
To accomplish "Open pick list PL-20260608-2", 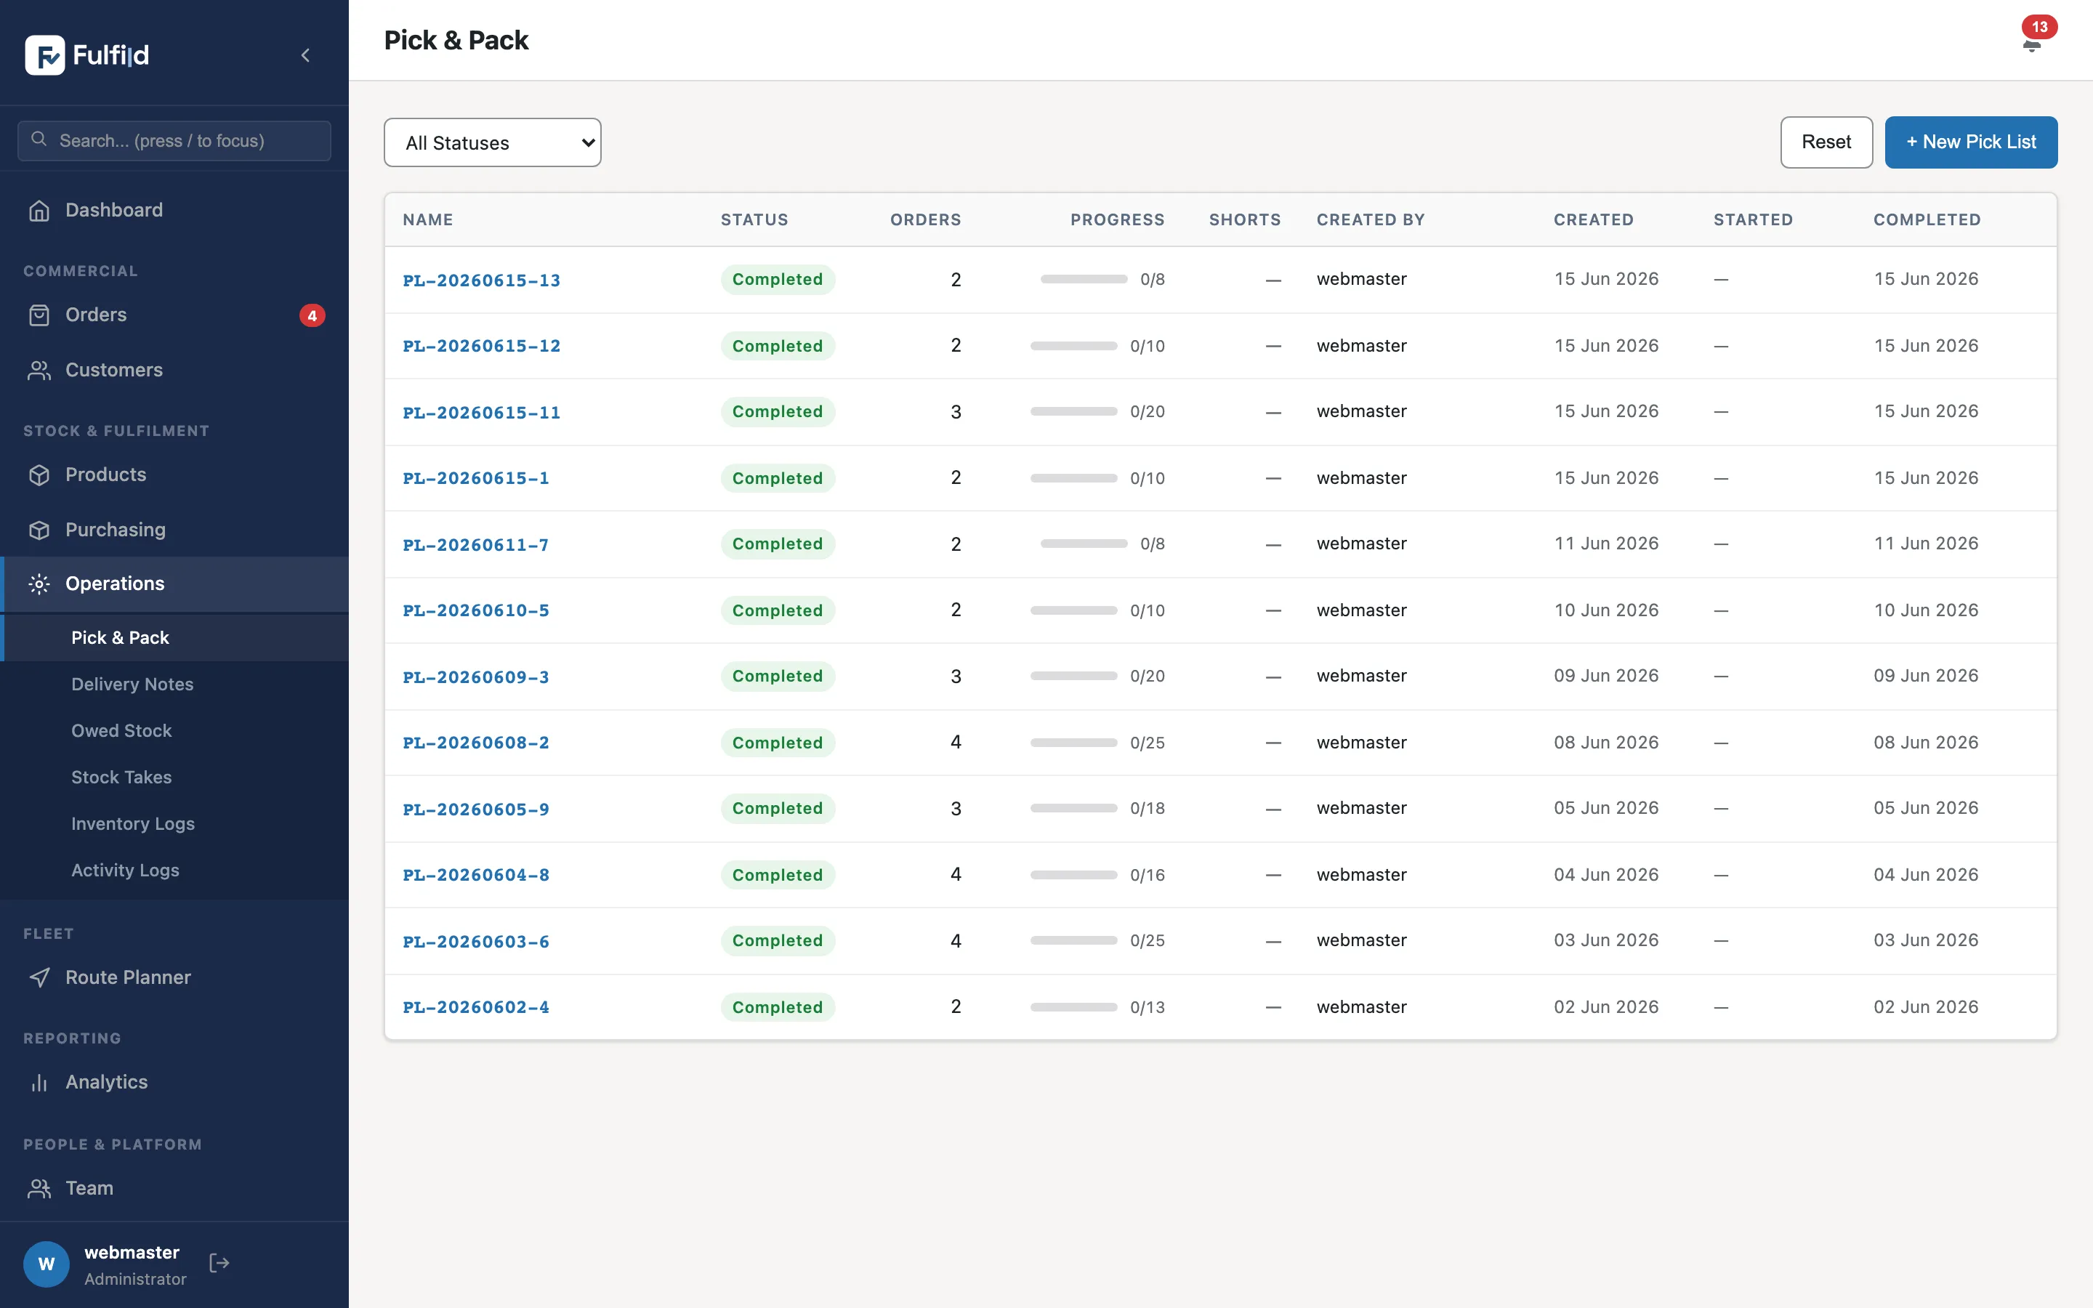I will tap(476, 743).
